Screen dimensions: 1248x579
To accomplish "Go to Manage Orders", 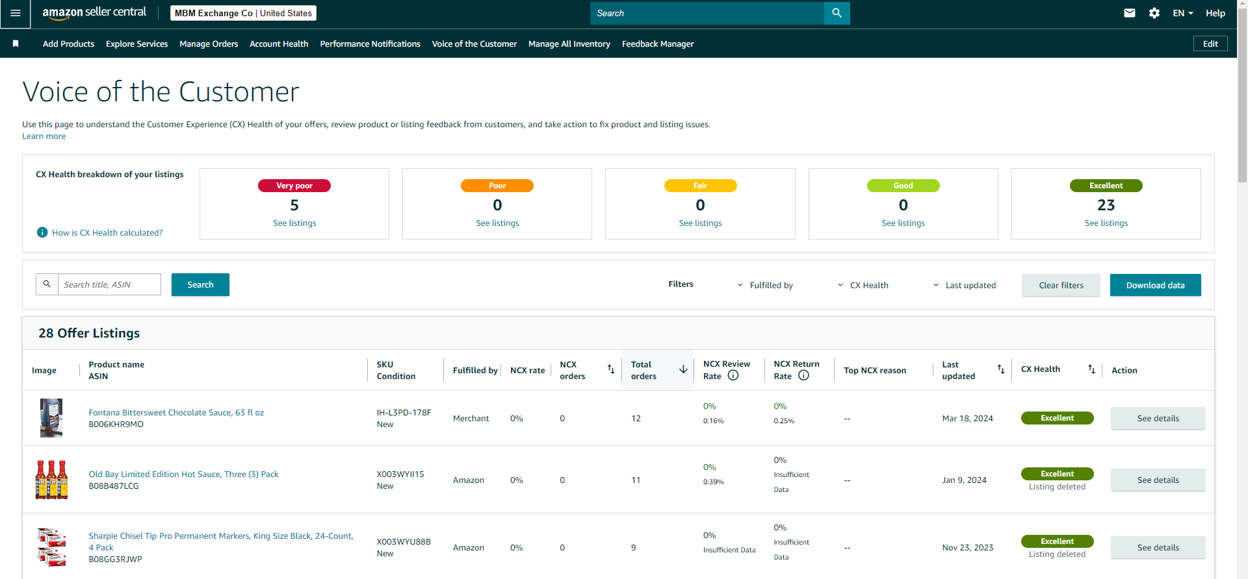I will tap(209, 43).
